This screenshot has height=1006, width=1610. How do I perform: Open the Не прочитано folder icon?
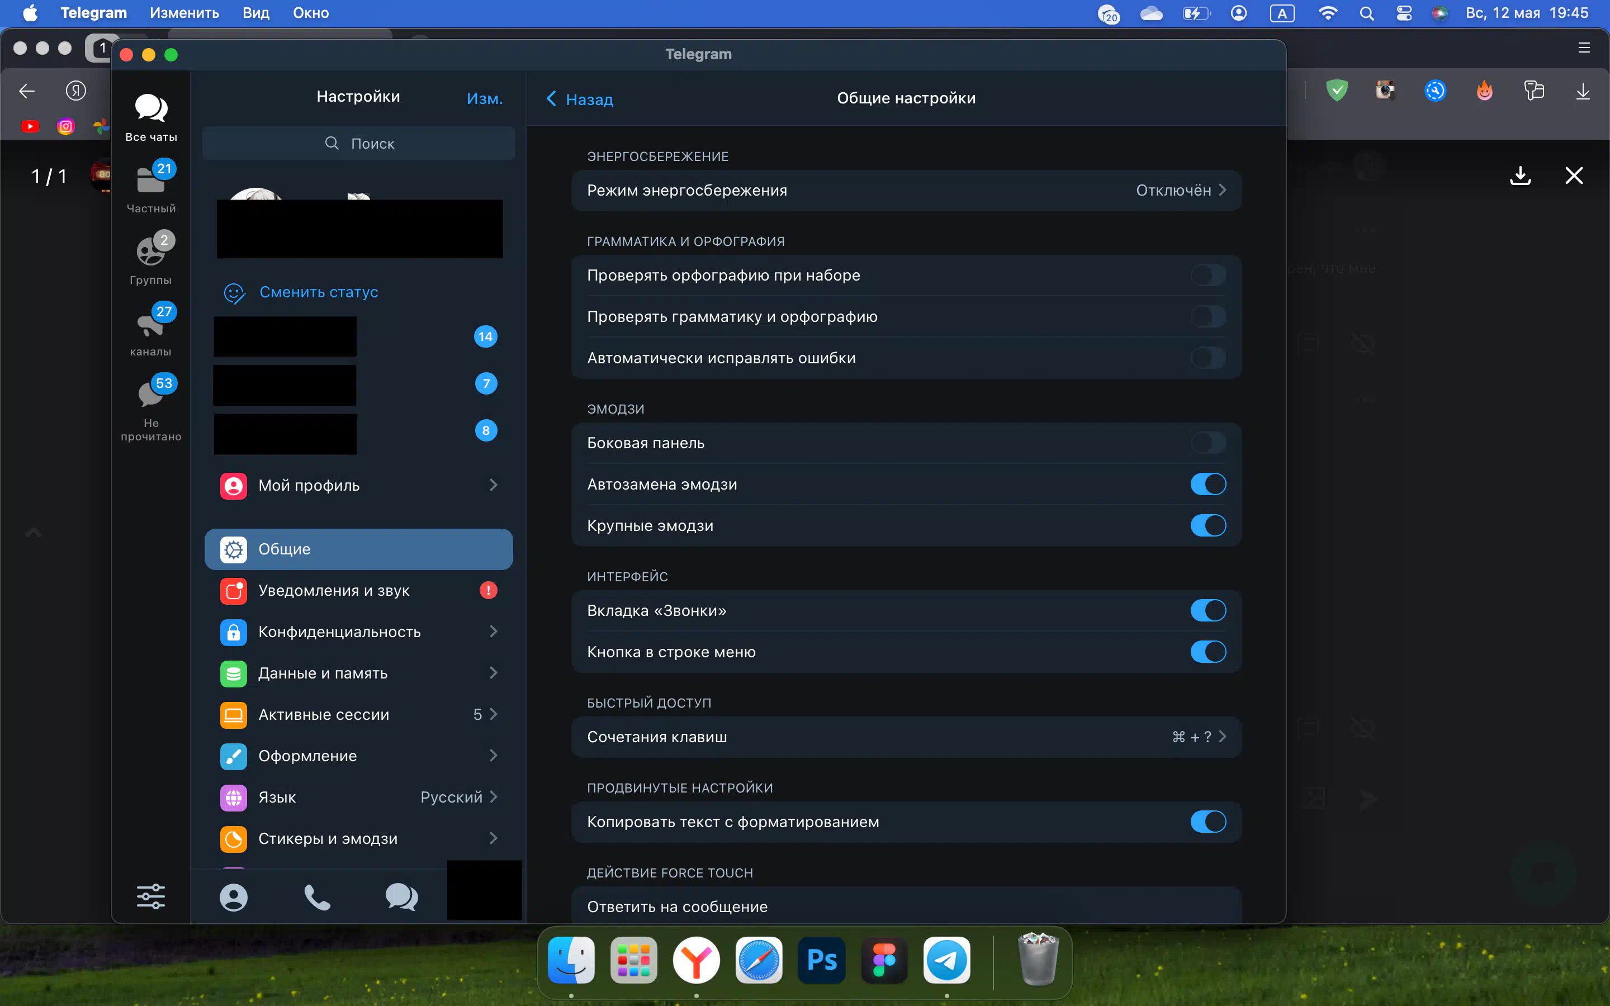151,394
